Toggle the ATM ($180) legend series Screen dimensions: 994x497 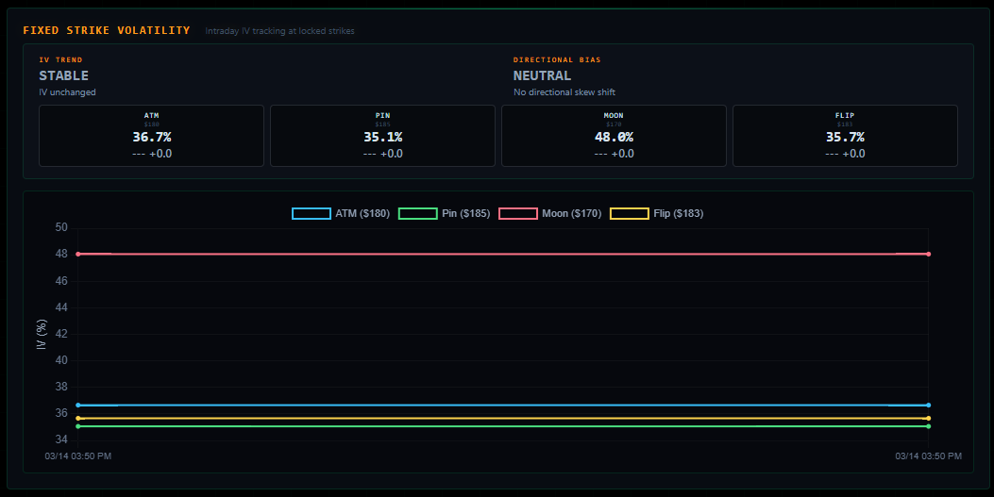click(341, 213)
